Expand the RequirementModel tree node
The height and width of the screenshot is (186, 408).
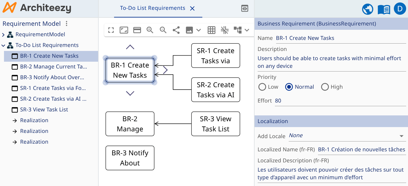tap(3, 35)
